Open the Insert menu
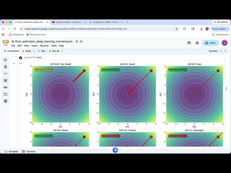Screen dimensions: 231x173 [35, 46]
